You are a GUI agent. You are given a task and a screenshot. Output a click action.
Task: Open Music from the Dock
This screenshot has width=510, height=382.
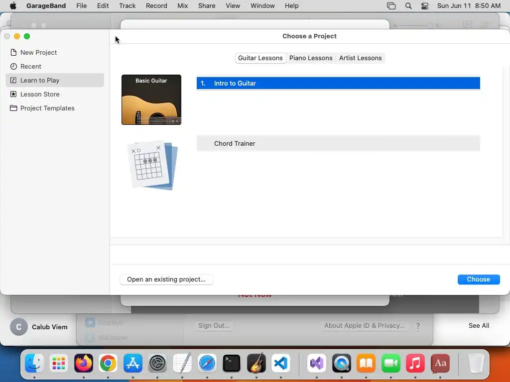point(415,363)
